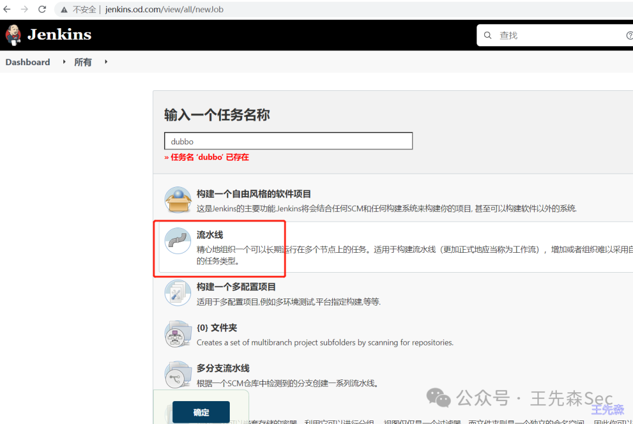Select the multi-configuration project icon
This screenshot has width=633, height=424.
coord(178,293)
